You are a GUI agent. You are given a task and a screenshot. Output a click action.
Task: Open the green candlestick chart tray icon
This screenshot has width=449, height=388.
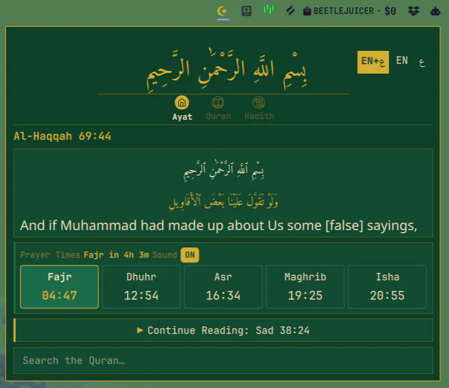pyautogui.click(x=268, y=10)
